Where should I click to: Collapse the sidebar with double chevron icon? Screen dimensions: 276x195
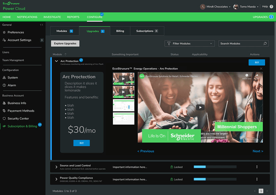(x=41, y=25)
